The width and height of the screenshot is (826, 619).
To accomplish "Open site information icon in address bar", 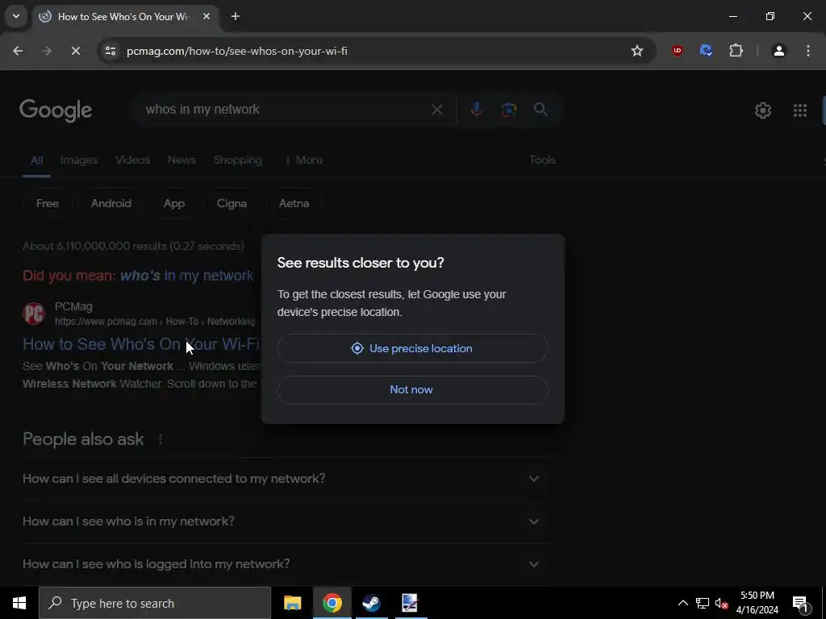I will point(110,51).
